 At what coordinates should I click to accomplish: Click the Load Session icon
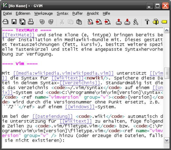[119, 22]
